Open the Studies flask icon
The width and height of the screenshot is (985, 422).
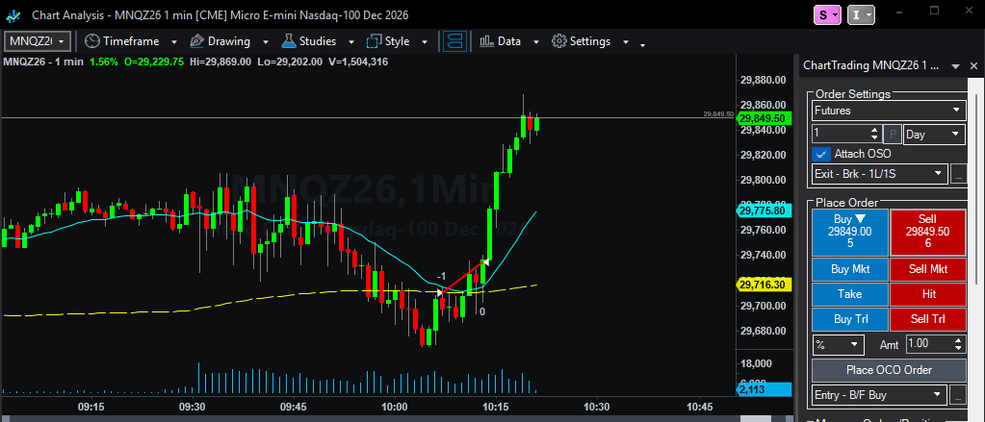pos(288,41)
